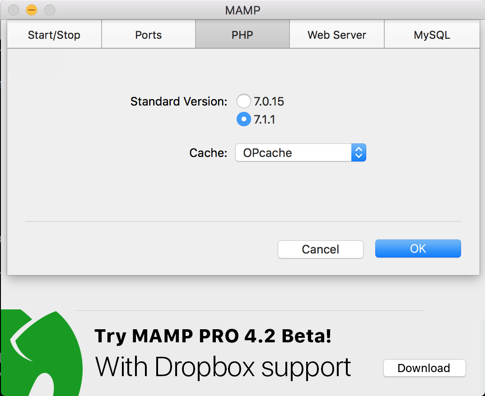Click the 'Standard Version:' label

[x=179, y=101]
